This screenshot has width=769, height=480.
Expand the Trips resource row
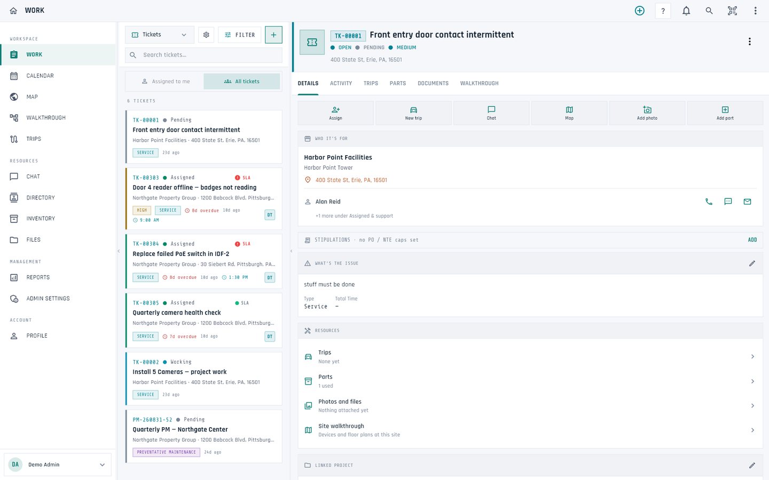[530, 356]
